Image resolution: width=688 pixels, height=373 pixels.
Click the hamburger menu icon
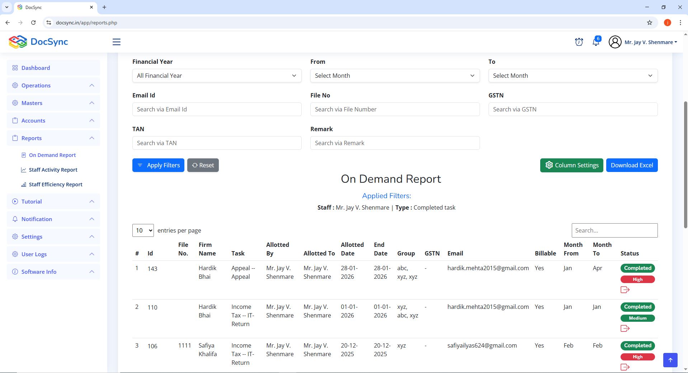(116, 42)
